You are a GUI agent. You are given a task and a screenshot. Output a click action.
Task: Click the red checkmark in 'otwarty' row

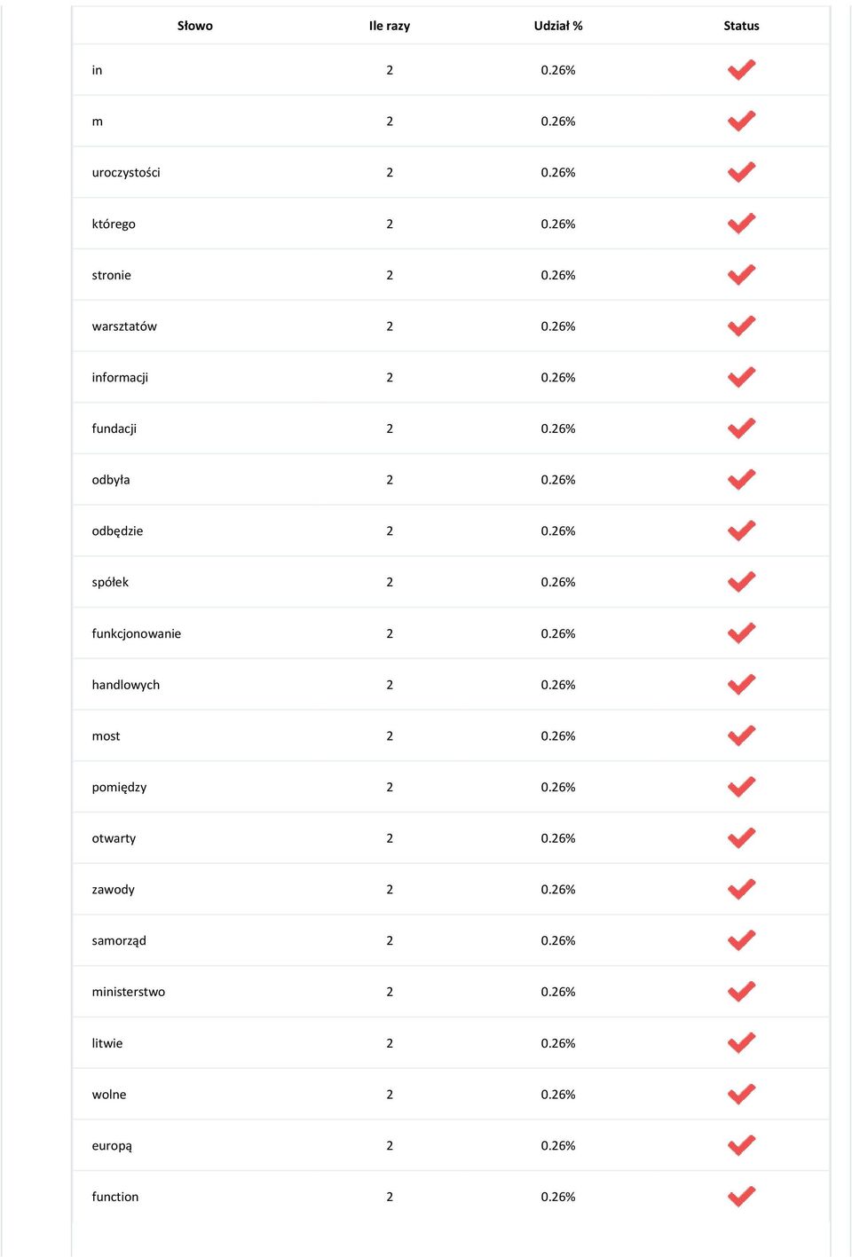click(x=741, y=838)
